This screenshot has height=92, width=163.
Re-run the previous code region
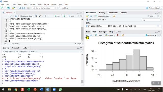(64, 16)
